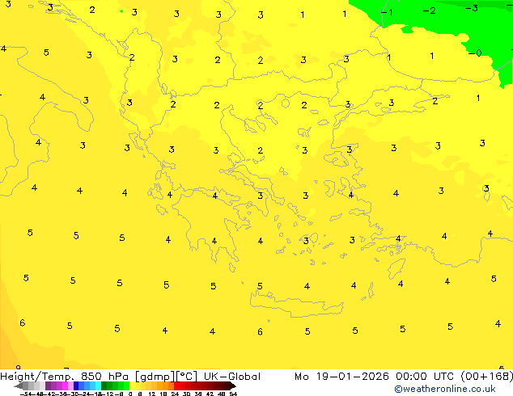Viewport: 513px width, 396px height.
Task: Click the yellow 0°C color scale swatch
Action: 132,385
